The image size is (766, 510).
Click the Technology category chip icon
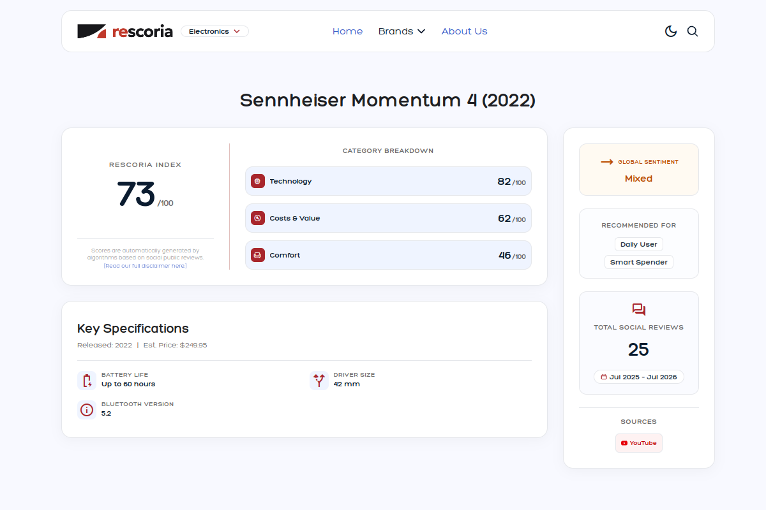(258, 181)
